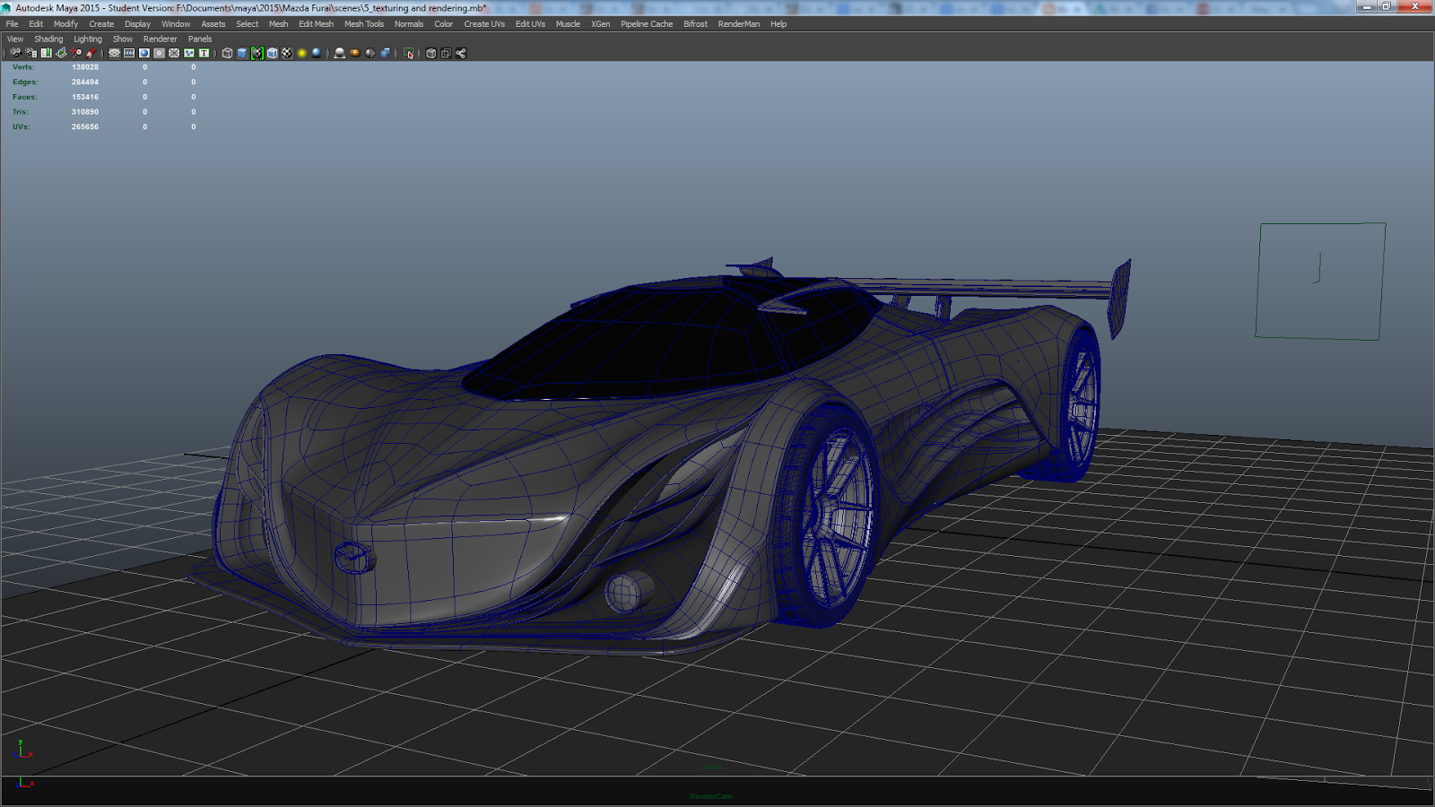The height and width of the screenshot is (807, 1435).
Task: Select the 2D Pan/Zoom icon
Action: tap(76, 53)
